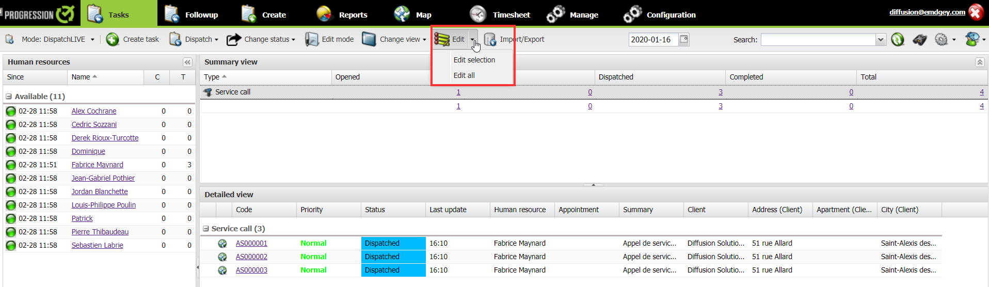Open the Timesheet tab
This screenshot has height=287, width=989.
pos(500,14)
